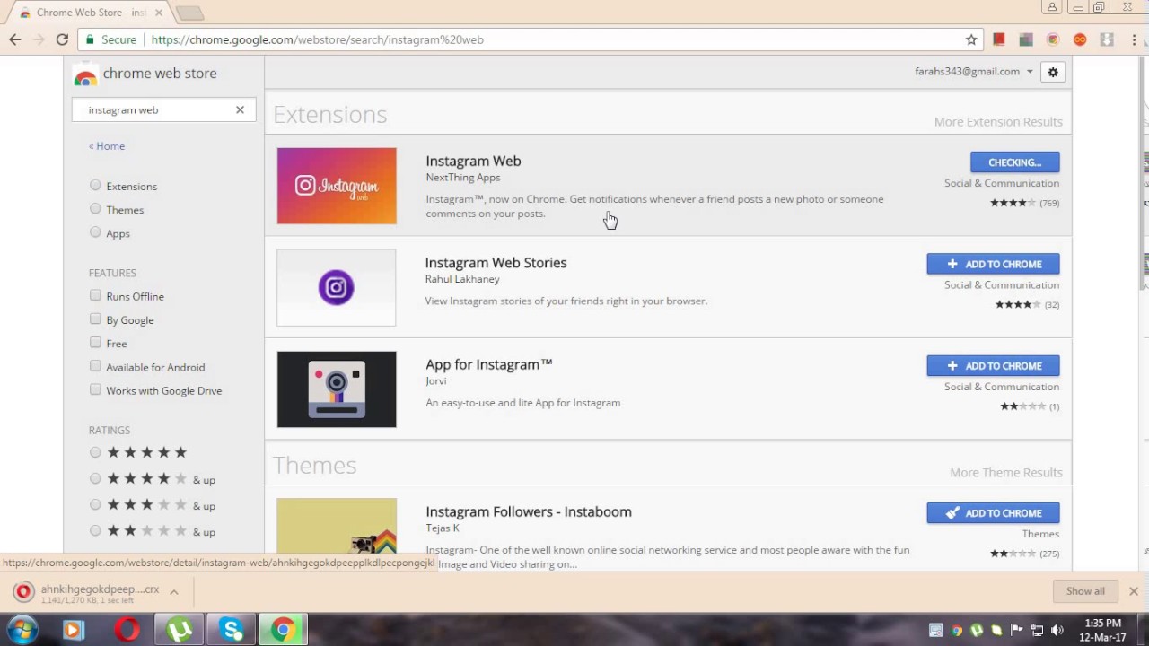Open Opera from the taskbar
Viewport: 1149px width, 646px height.
pos(127,630)
